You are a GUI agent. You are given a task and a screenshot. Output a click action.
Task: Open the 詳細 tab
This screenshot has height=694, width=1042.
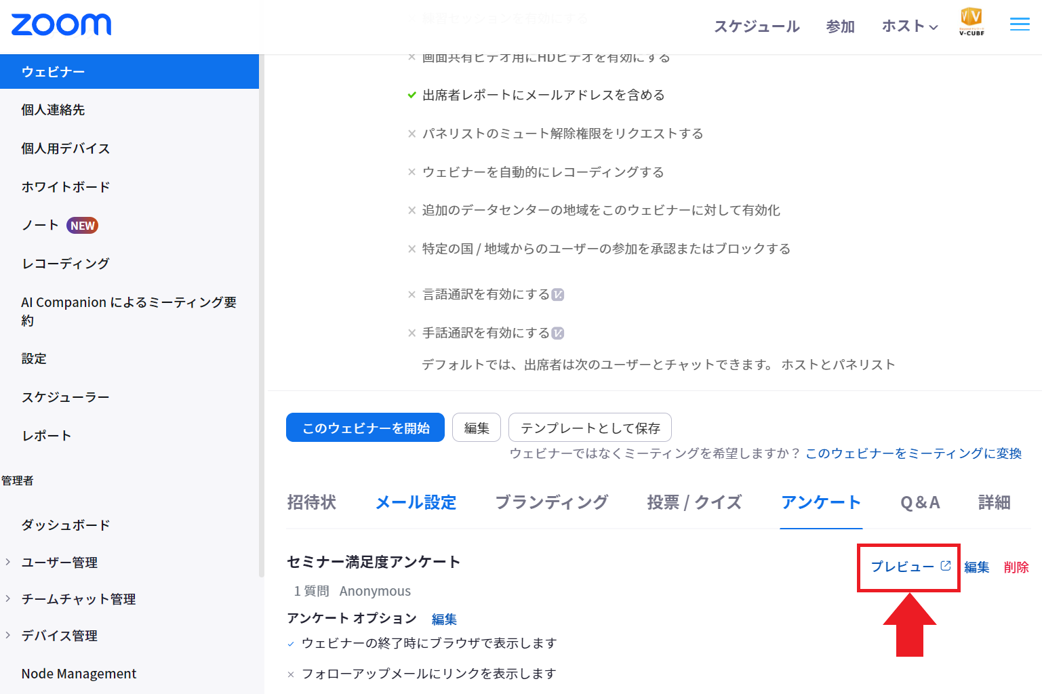pyautogui.click(x=995, y=502)
